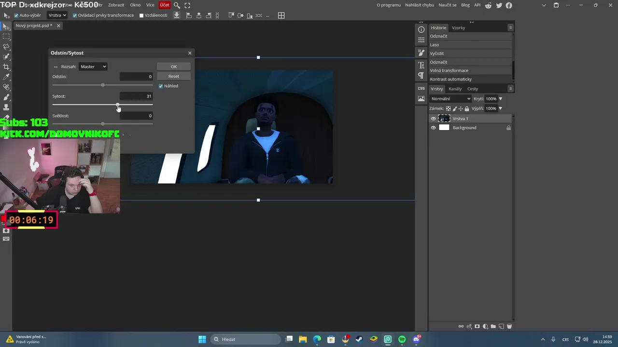This screenshot has width=618, height=347.
Task: Open the Normální blend mode dropdown
Action: click(x=450, y=99)
